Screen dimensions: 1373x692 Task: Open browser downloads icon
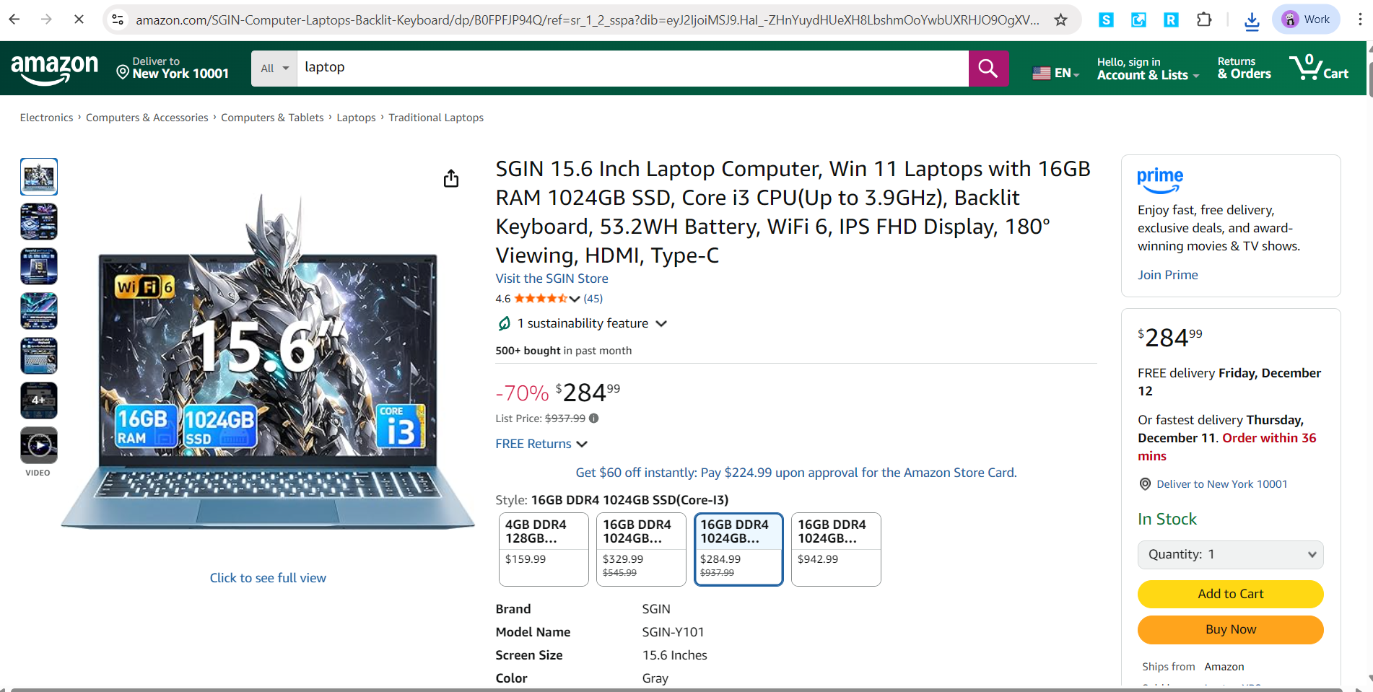(x=1252, y=21)
